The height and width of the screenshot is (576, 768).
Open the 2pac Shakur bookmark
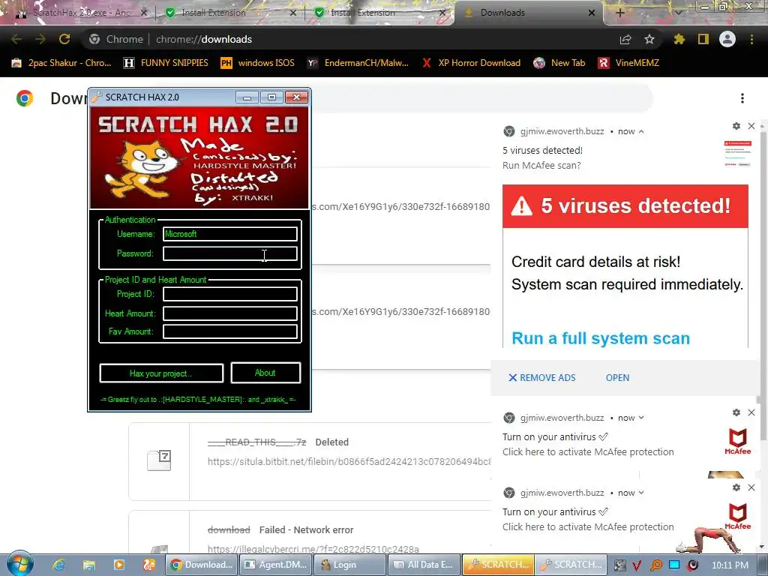(x=61, y=63)
